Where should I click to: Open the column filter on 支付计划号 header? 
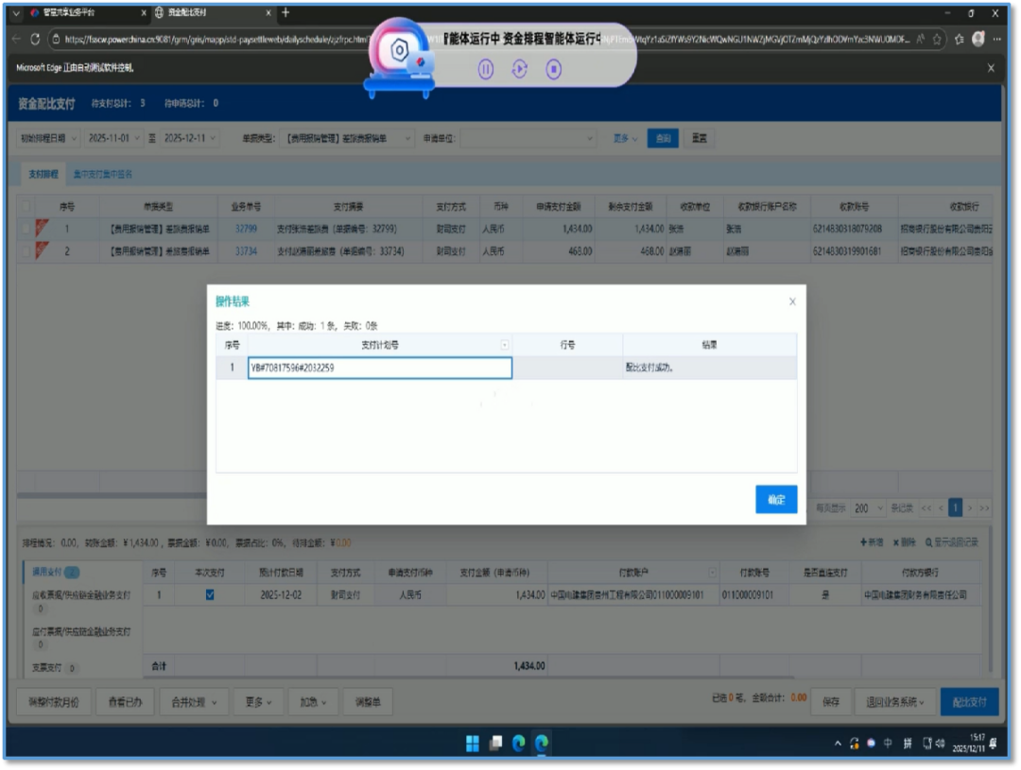coord(505,345)
